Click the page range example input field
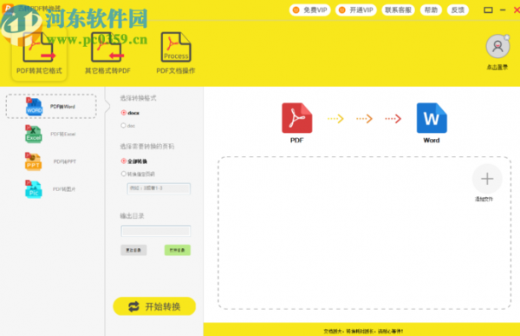520x336 pixels. 159,188
